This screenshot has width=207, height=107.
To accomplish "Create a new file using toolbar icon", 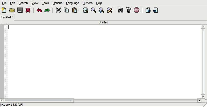I will [4, 10].
